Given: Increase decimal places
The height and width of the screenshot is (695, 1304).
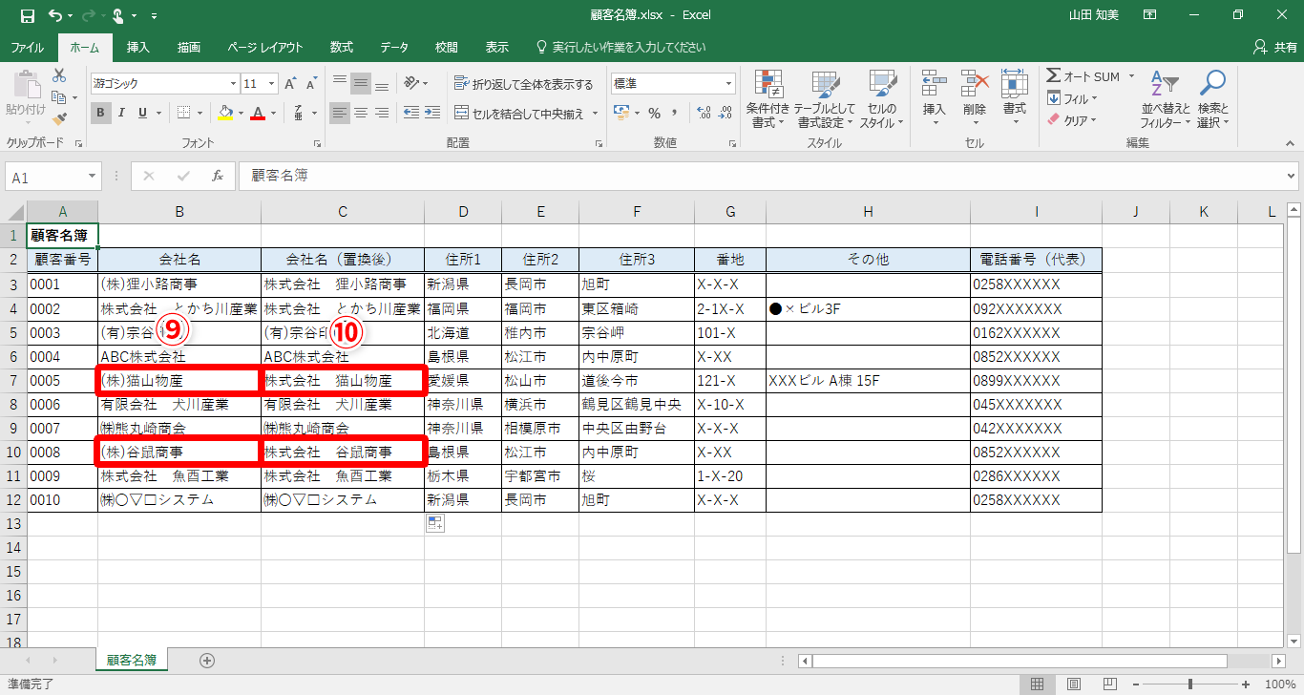Looking at the screenshot, I should pyautogui.click(x=705, y=113).
